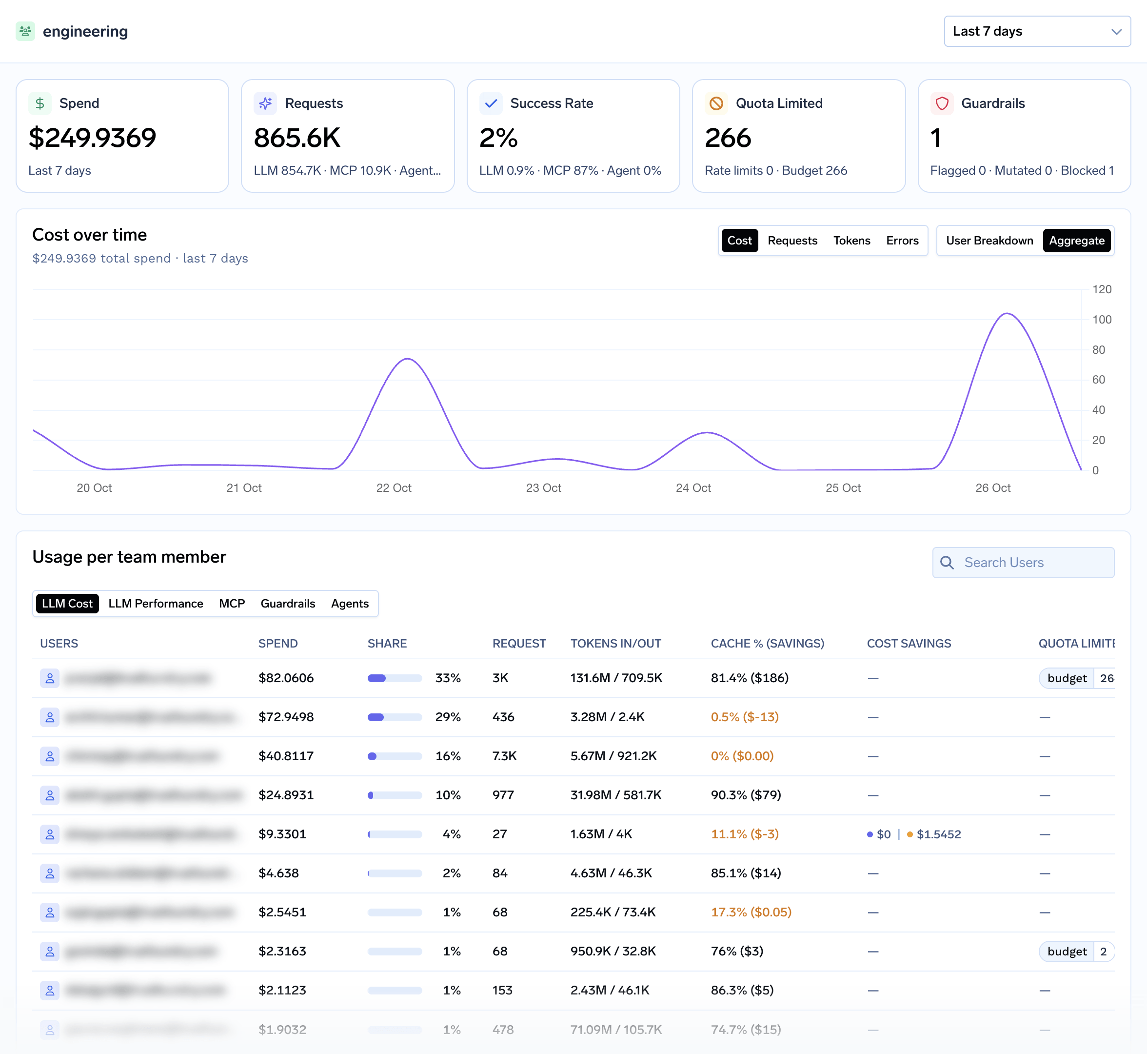The width and height of the screenshot is (1147, 1054).
Task: Click the Quota Limited blocked icon
Action: (716, 103)
